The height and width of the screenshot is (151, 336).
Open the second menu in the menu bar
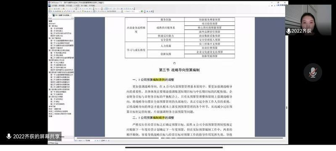point(61,5)
